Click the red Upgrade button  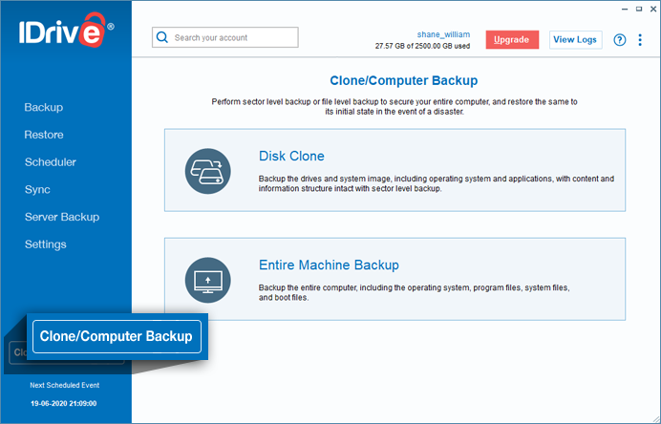(512, 39)
